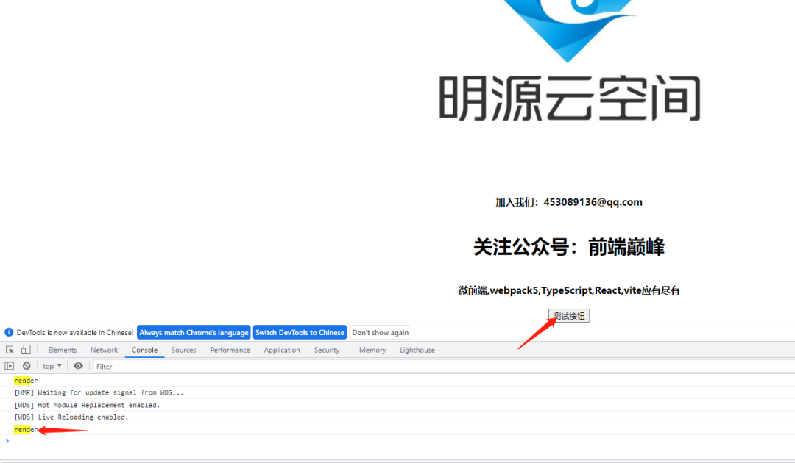
Task: Click Always match Chrome's language button
Action: 194,332
